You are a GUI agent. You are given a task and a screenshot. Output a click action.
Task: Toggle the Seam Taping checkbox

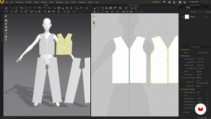tap(198, 75)
